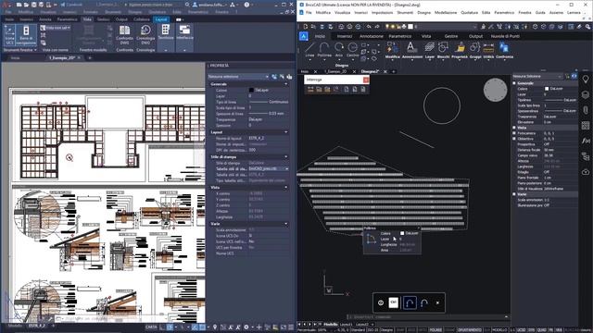Select the Linea tool in BricsCAD ribbon

[309, 50]
